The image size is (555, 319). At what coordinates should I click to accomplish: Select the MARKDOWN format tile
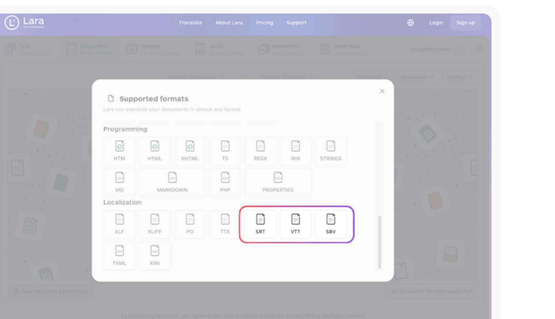(172, 182)
